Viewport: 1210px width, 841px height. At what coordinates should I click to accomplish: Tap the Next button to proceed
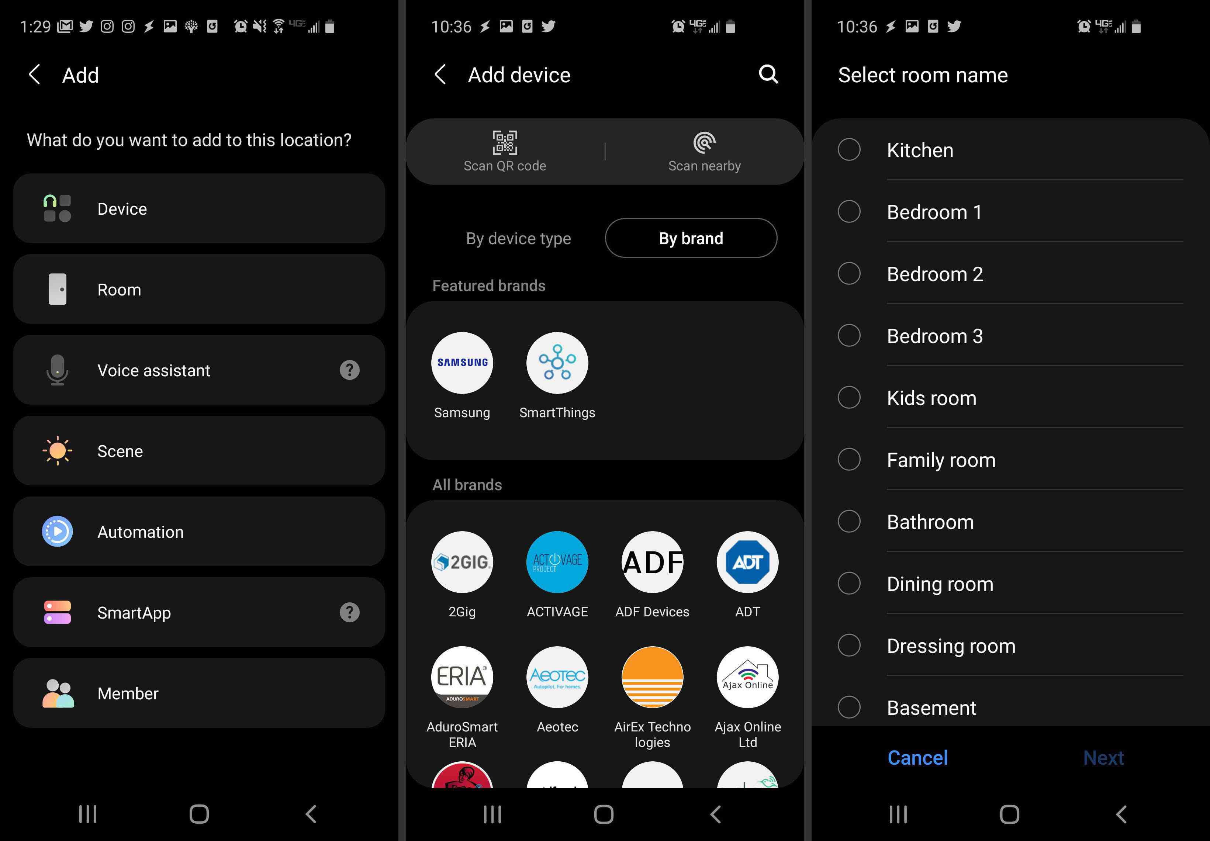[1103, 757]
